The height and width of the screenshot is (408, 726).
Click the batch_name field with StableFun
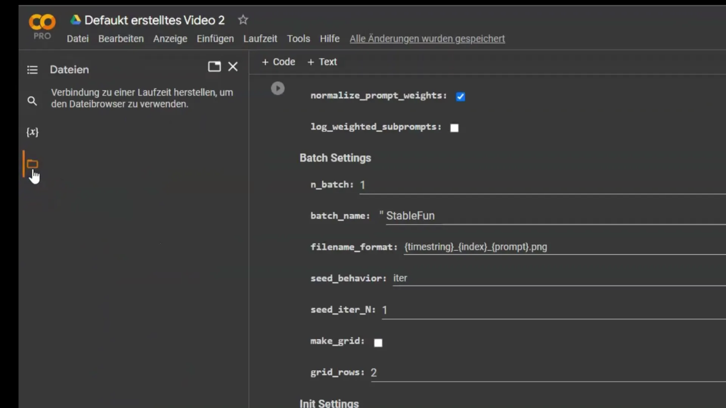click(556, 216)
